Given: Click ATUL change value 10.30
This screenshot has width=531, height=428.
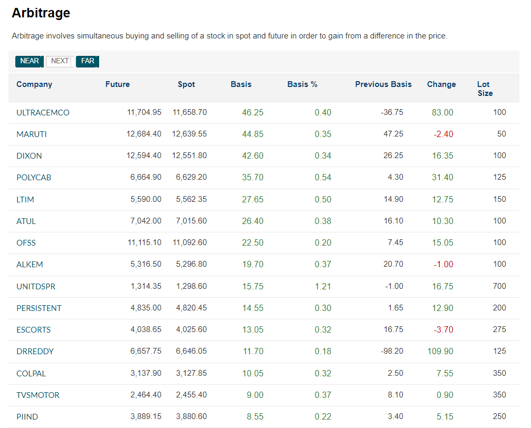Looking at the screenshot, I should [442, 221].
